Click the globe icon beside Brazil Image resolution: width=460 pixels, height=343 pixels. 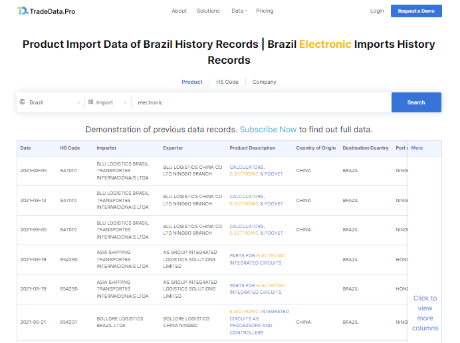tap(23, 102)
